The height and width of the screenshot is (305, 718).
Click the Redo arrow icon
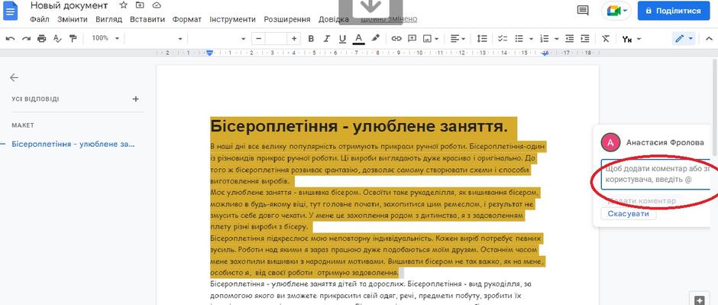coord(26,39)
